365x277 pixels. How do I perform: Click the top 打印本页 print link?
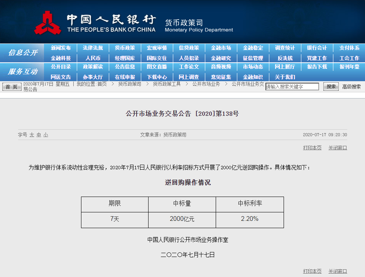tap(312, 148)
